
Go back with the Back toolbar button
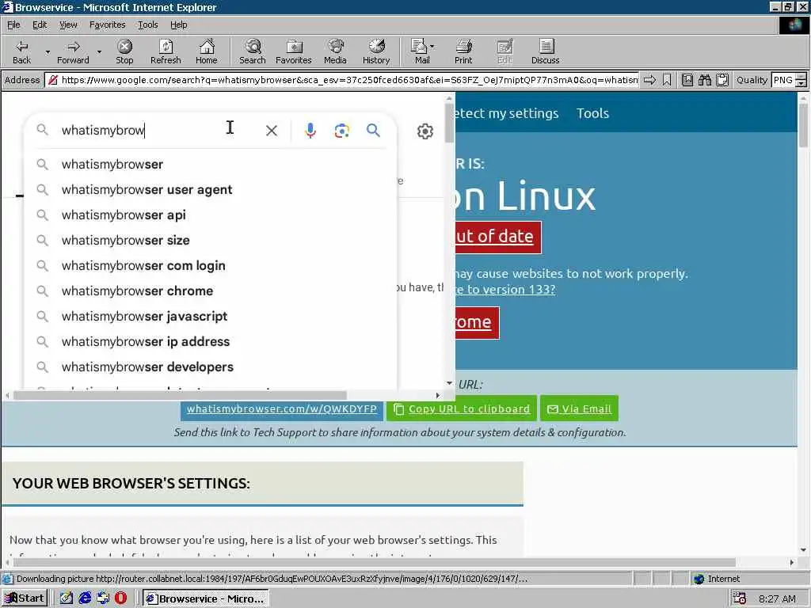pyautogui.click(x=21, y=51)
